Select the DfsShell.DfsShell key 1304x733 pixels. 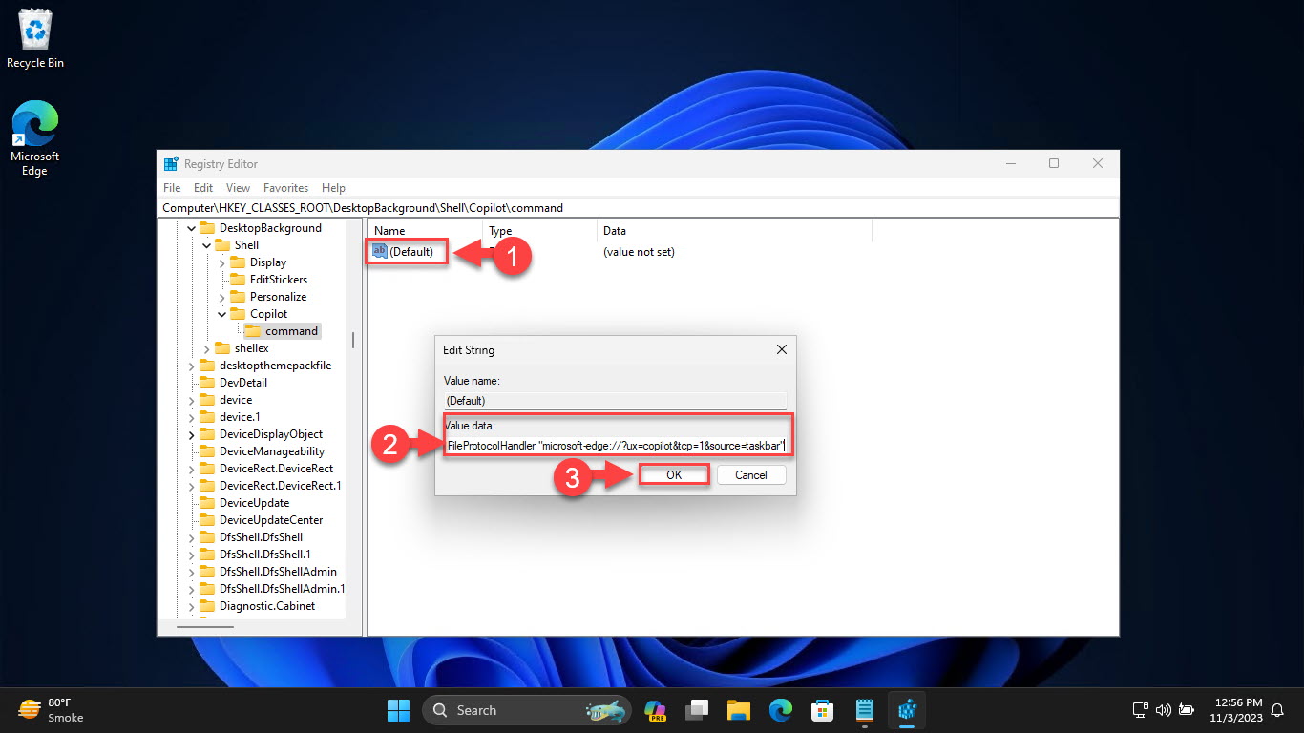[x=261, y=537]
